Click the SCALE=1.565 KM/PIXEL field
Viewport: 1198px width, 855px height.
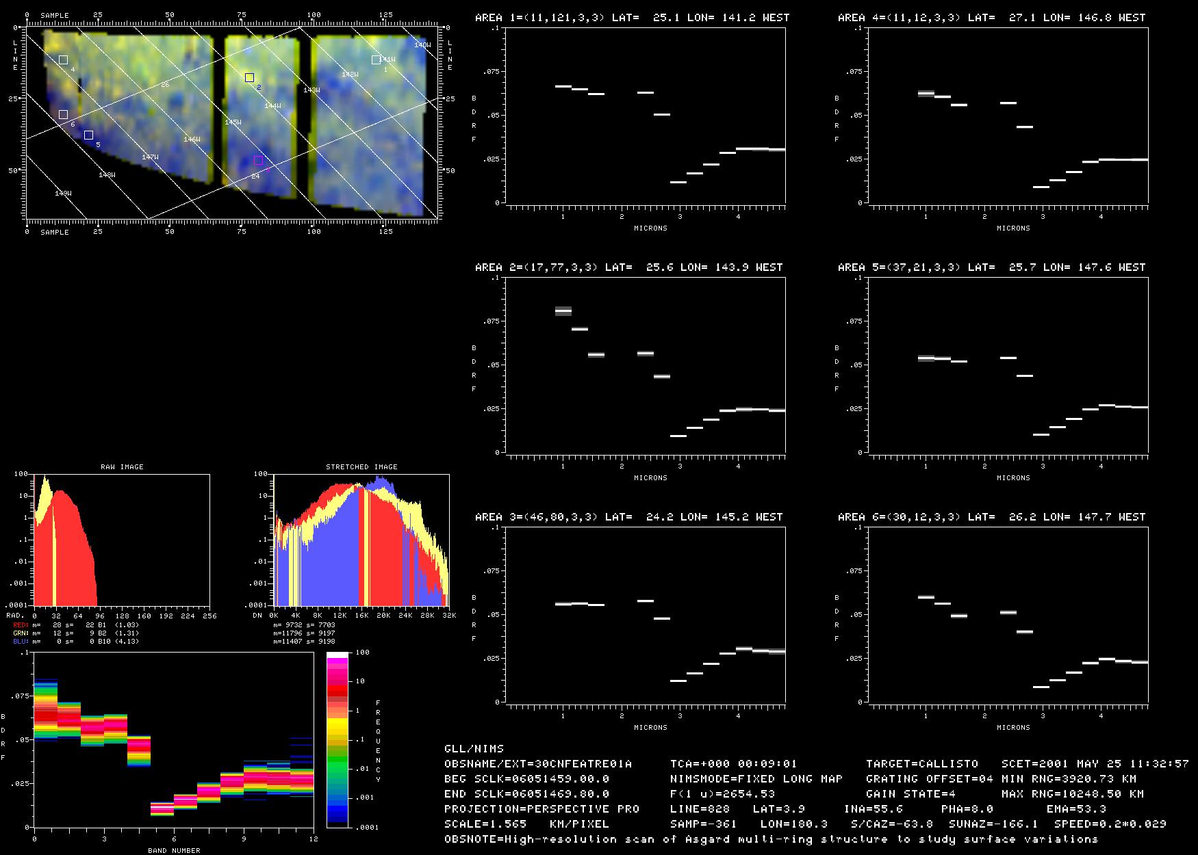click(527, 824)
